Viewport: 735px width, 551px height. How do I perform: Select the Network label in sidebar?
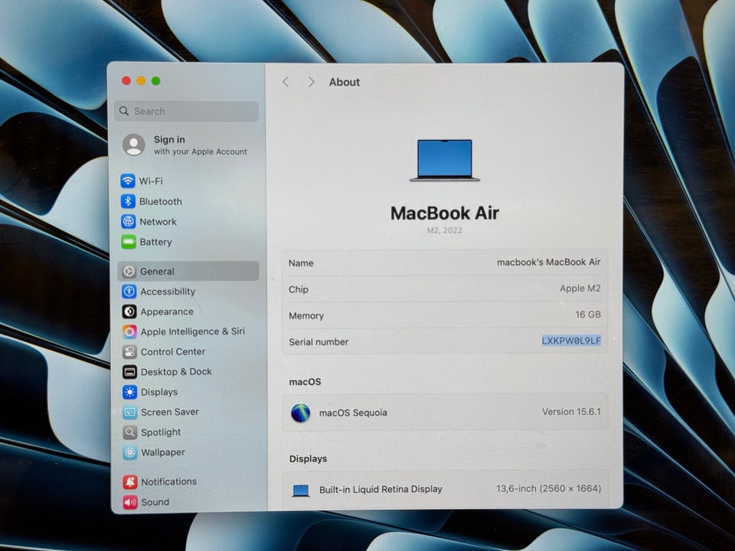158,222
